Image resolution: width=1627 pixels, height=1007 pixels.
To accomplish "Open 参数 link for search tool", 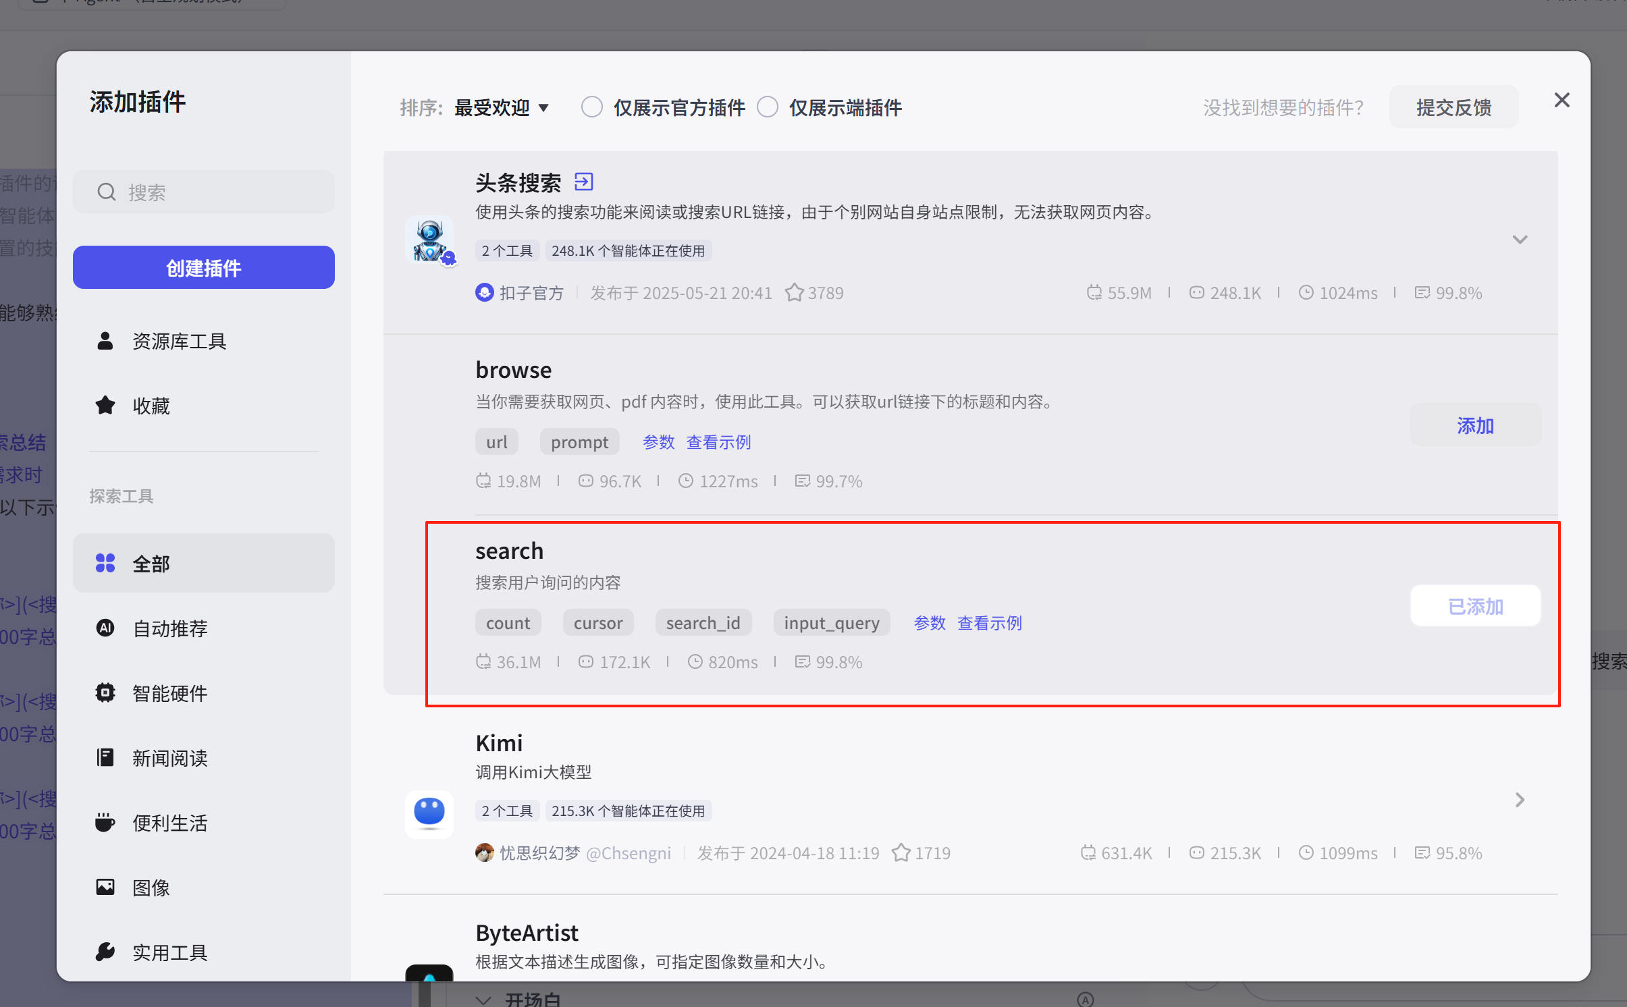I will coord(930,623).
